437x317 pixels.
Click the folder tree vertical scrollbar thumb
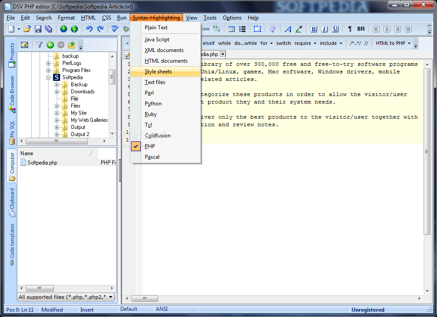112,77
